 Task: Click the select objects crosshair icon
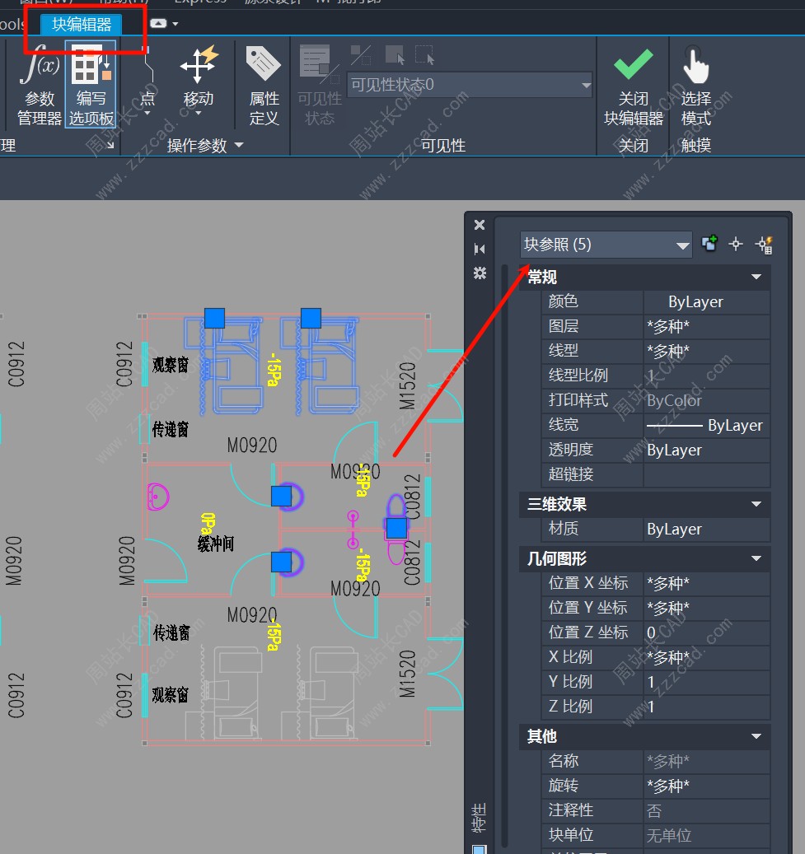736,244
